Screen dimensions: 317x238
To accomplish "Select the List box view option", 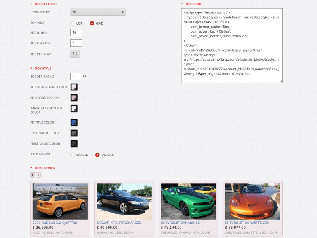I will click(x=73, y=23).
